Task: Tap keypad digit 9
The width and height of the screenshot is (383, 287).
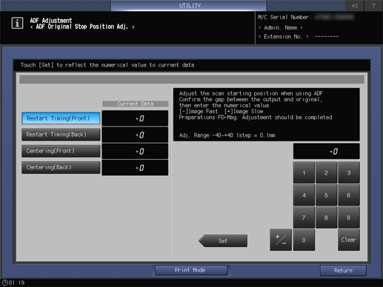Action: 349,217
